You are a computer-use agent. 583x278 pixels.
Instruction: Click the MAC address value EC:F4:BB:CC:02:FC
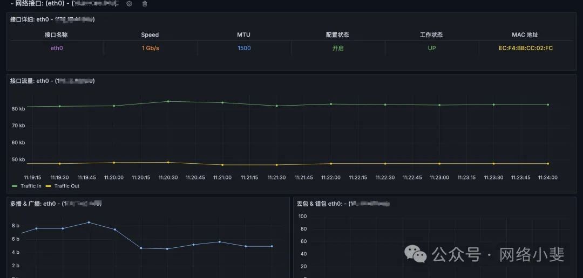pos(525,48)
